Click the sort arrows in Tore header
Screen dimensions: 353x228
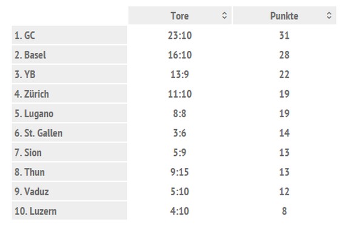224,15
